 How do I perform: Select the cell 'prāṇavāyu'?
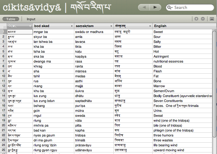(x=94, y=145)
